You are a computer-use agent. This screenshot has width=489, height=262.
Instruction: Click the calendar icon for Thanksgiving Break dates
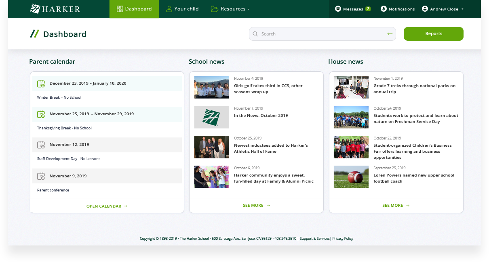(41, 114)
